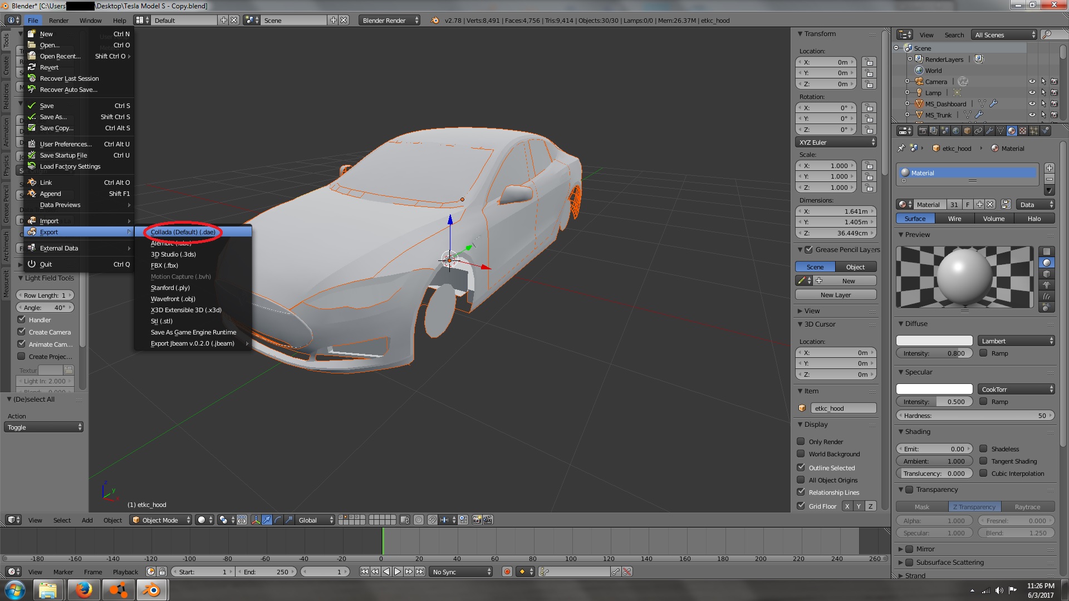Open the Object Mode dropdown
The image size is (1069, 601).
click(x=160, y=520)
